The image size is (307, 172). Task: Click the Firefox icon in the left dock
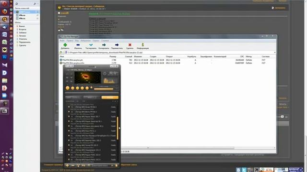4,11
